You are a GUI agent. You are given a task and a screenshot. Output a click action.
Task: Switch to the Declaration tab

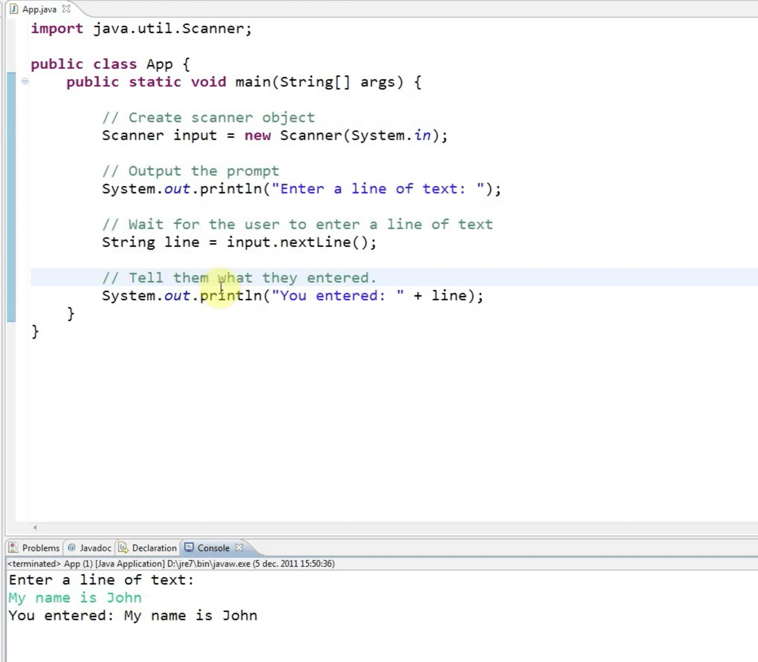(x=154, y=548)
